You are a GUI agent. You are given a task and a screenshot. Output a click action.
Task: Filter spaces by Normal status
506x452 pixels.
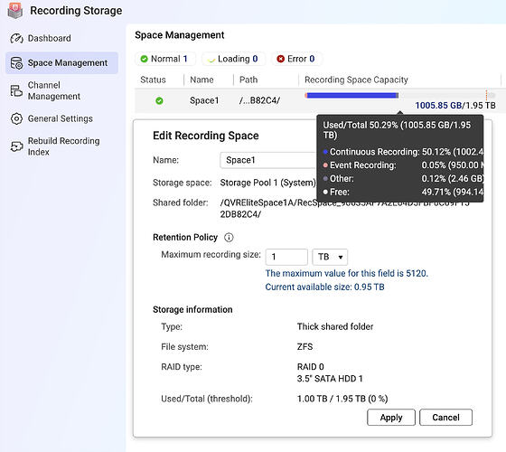pos(165,59)
